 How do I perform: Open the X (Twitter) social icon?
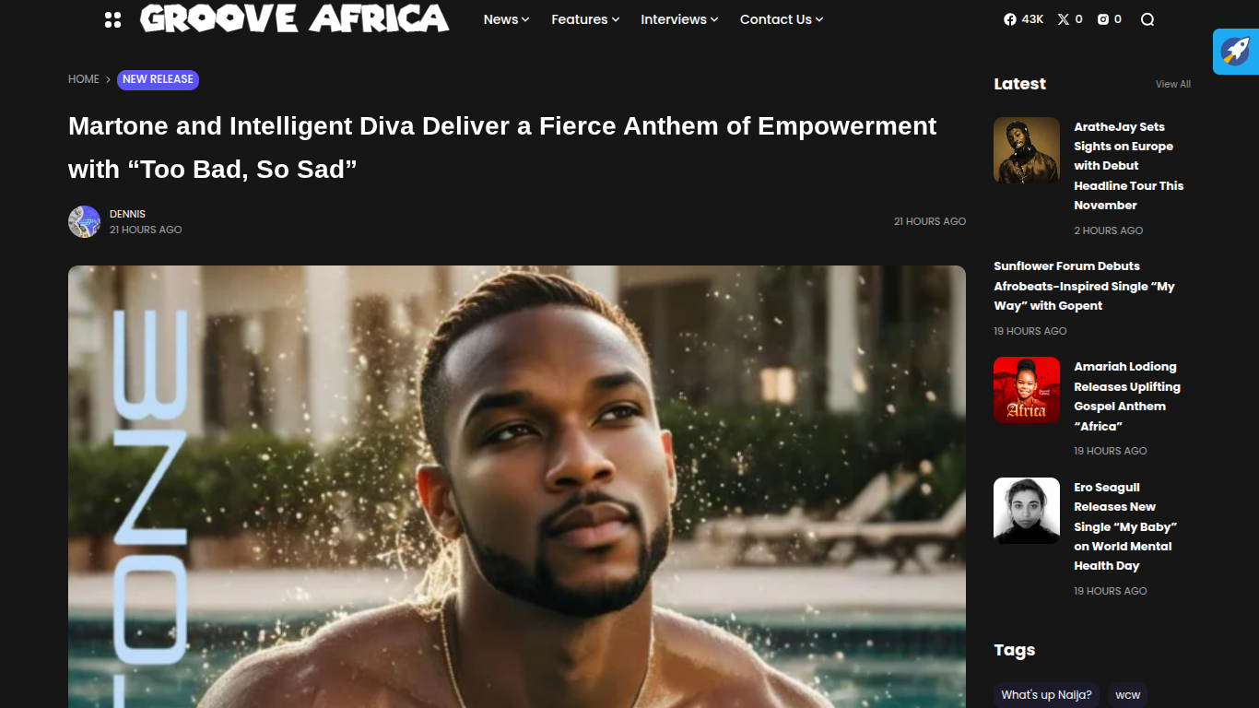coord(1069,19)
